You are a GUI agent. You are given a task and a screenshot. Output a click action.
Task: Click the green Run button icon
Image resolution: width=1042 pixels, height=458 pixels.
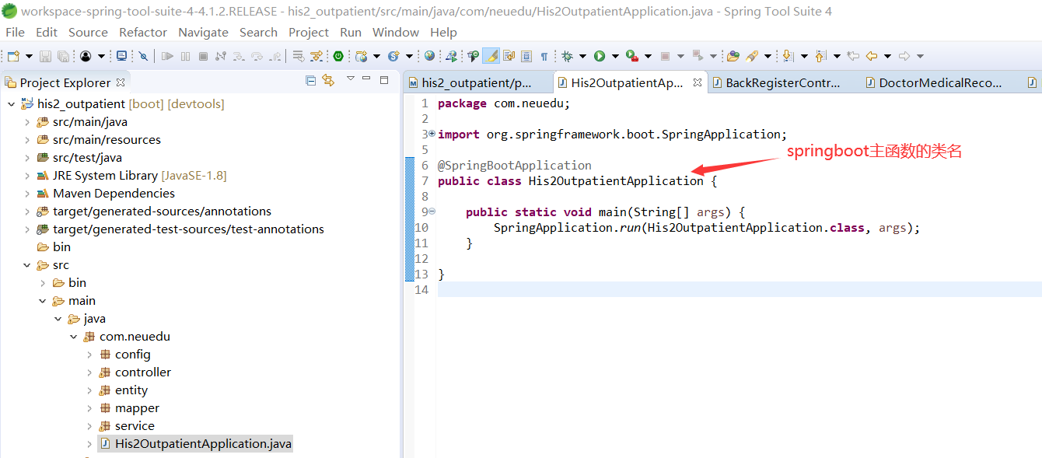[600, 56]
